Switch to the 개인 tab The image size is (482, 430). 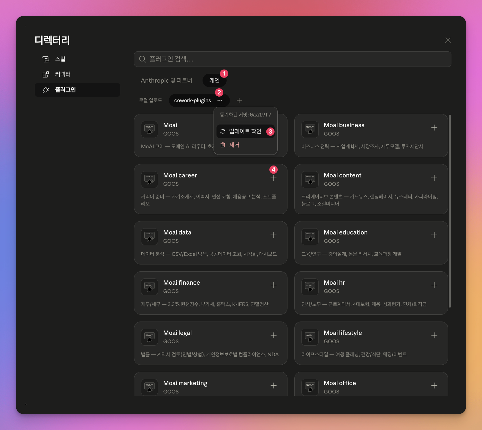(x=214, y=80)
